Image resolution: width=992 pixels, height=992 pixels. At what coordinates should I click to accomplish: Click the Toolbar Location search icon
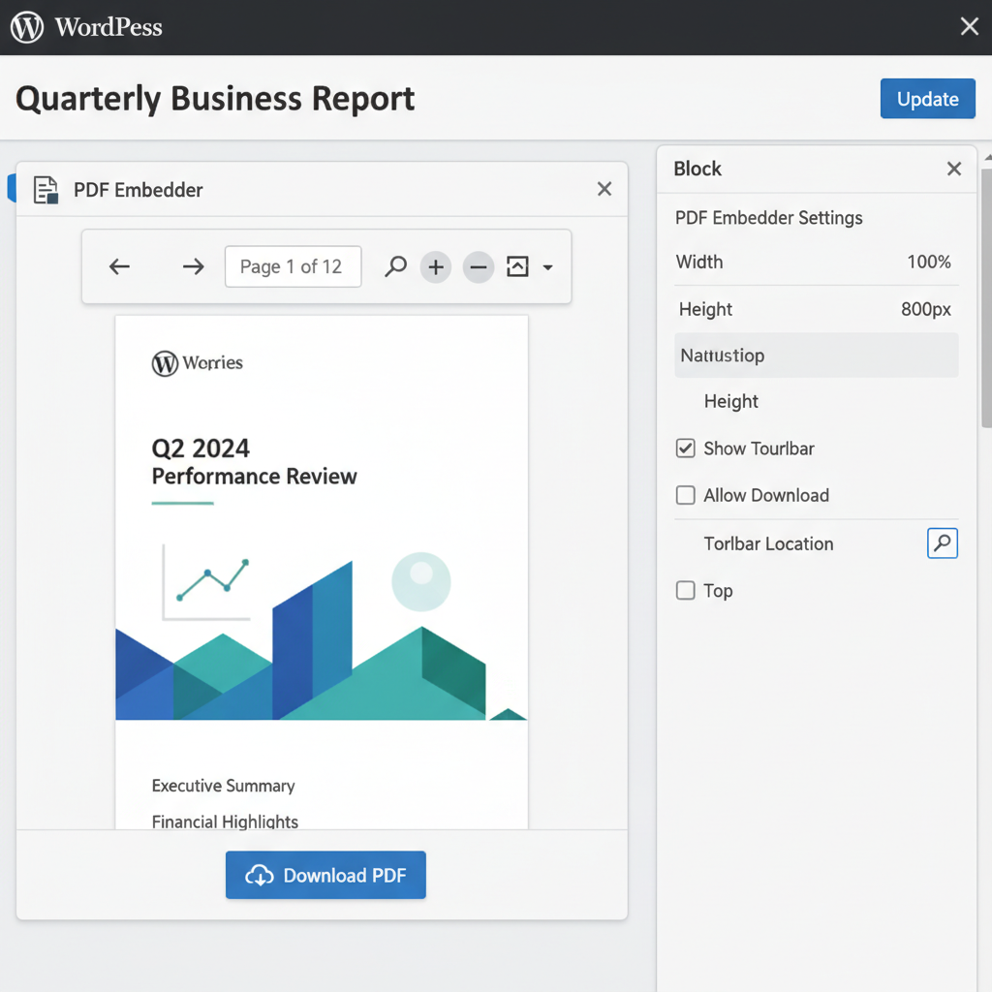click(942, 543)
